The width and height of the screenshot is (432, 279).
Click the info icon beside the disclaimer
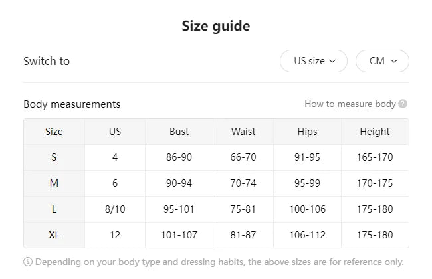click(28, 262)
